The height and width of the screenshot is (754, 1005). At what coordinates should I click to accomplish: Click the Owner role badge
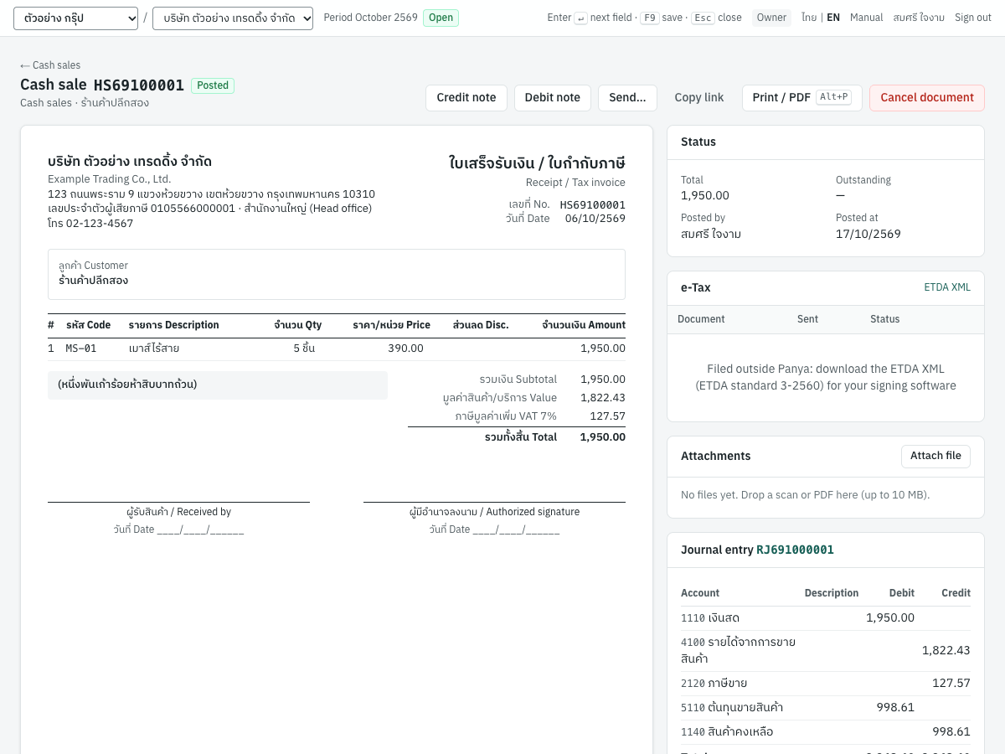click(771, 18)
